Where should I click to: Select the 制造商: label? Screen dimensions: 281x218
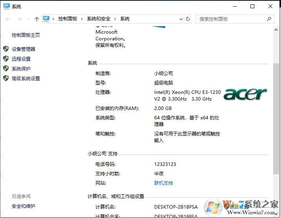tap(103, 73)
